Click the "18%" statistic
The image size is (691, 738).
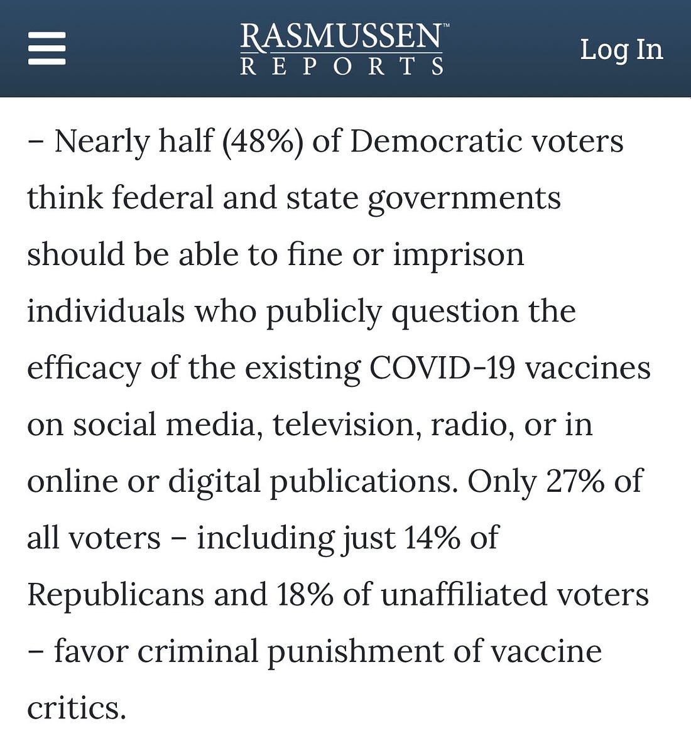[305, 595]
